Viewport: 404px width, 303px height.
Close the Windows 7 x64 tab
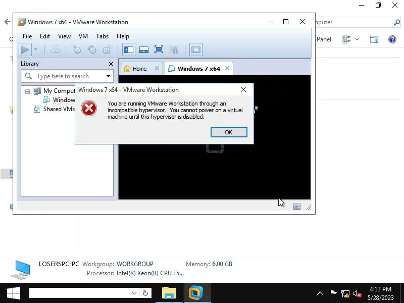pos(227,68)
